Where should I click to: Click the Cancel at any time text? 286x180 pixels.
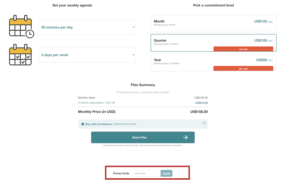coord(125,124)
